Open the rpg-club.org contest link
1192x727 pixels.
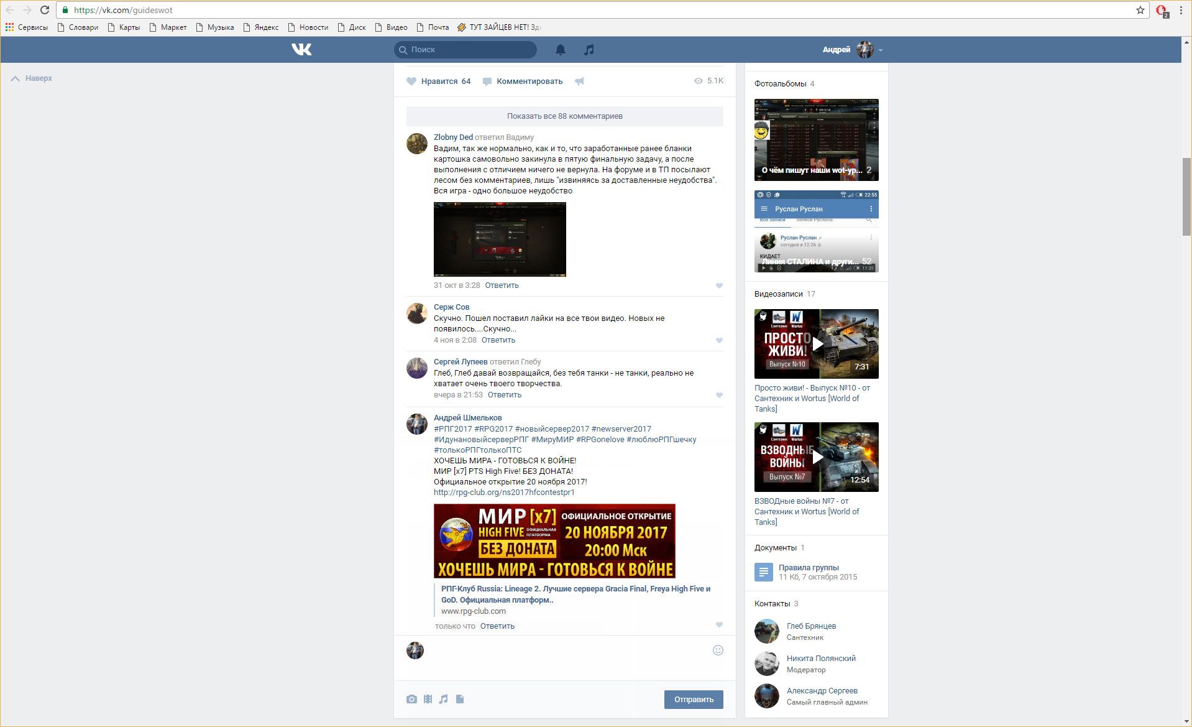point(504,493)
